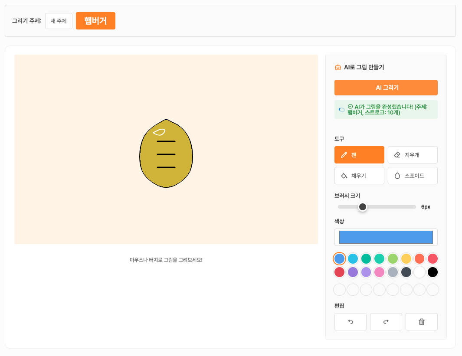
Task: Click the 햄버거 topic label
Action: (95, 21)
